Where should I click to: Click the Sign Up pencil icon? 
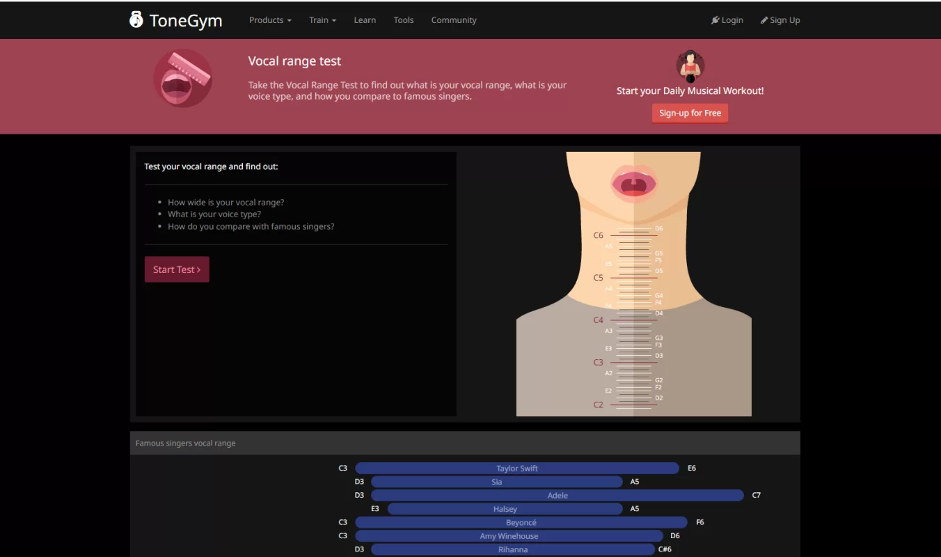pyautogui.click(x=764, y=20)
